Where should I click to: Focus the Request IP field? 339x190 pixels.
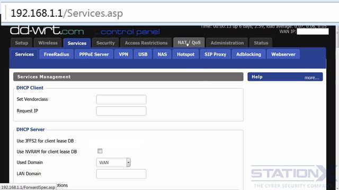[x=121, y=111]
